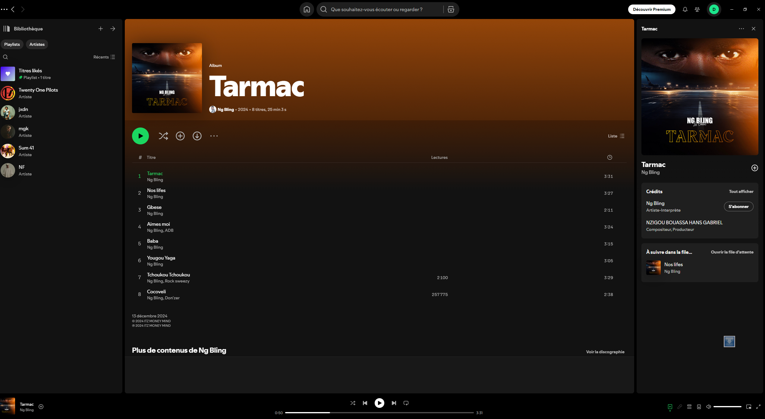Navigate back with the left arrow
765x419 pixels.
pyautogui.click(x=13, y=9)
